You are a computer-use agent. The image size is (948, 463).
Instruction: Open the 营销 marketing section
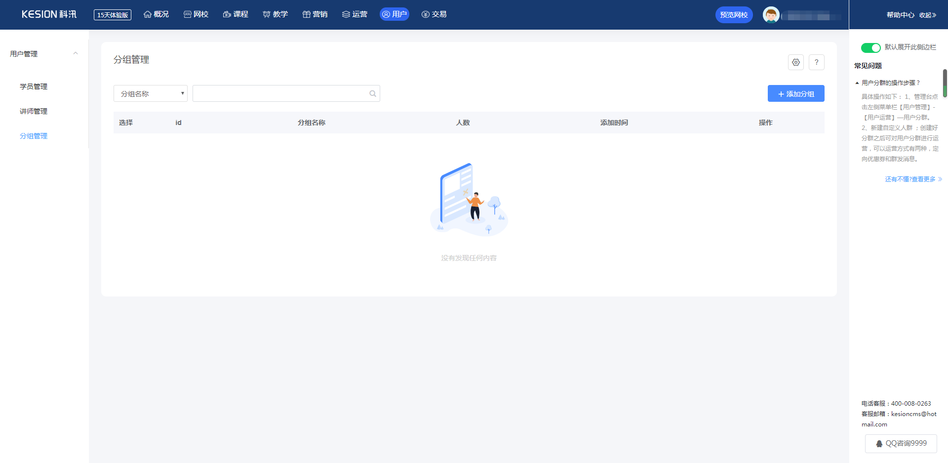click(315, 14)
